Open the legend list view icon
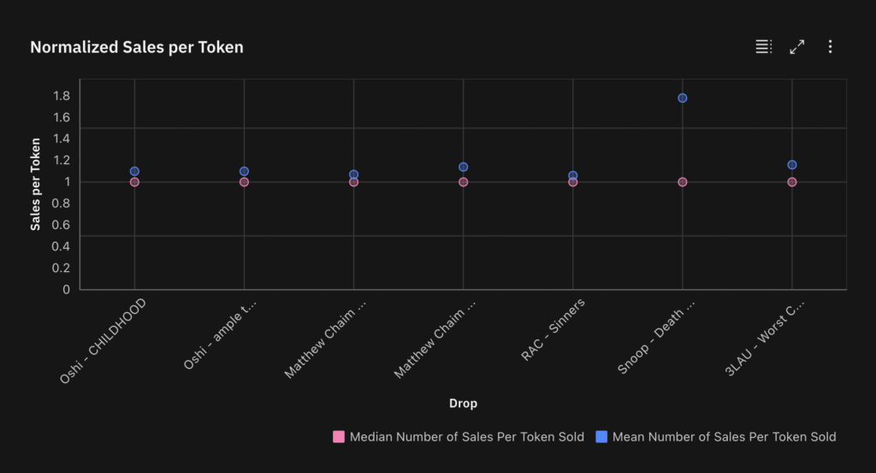Screen dimensions: 876x473 763,47
